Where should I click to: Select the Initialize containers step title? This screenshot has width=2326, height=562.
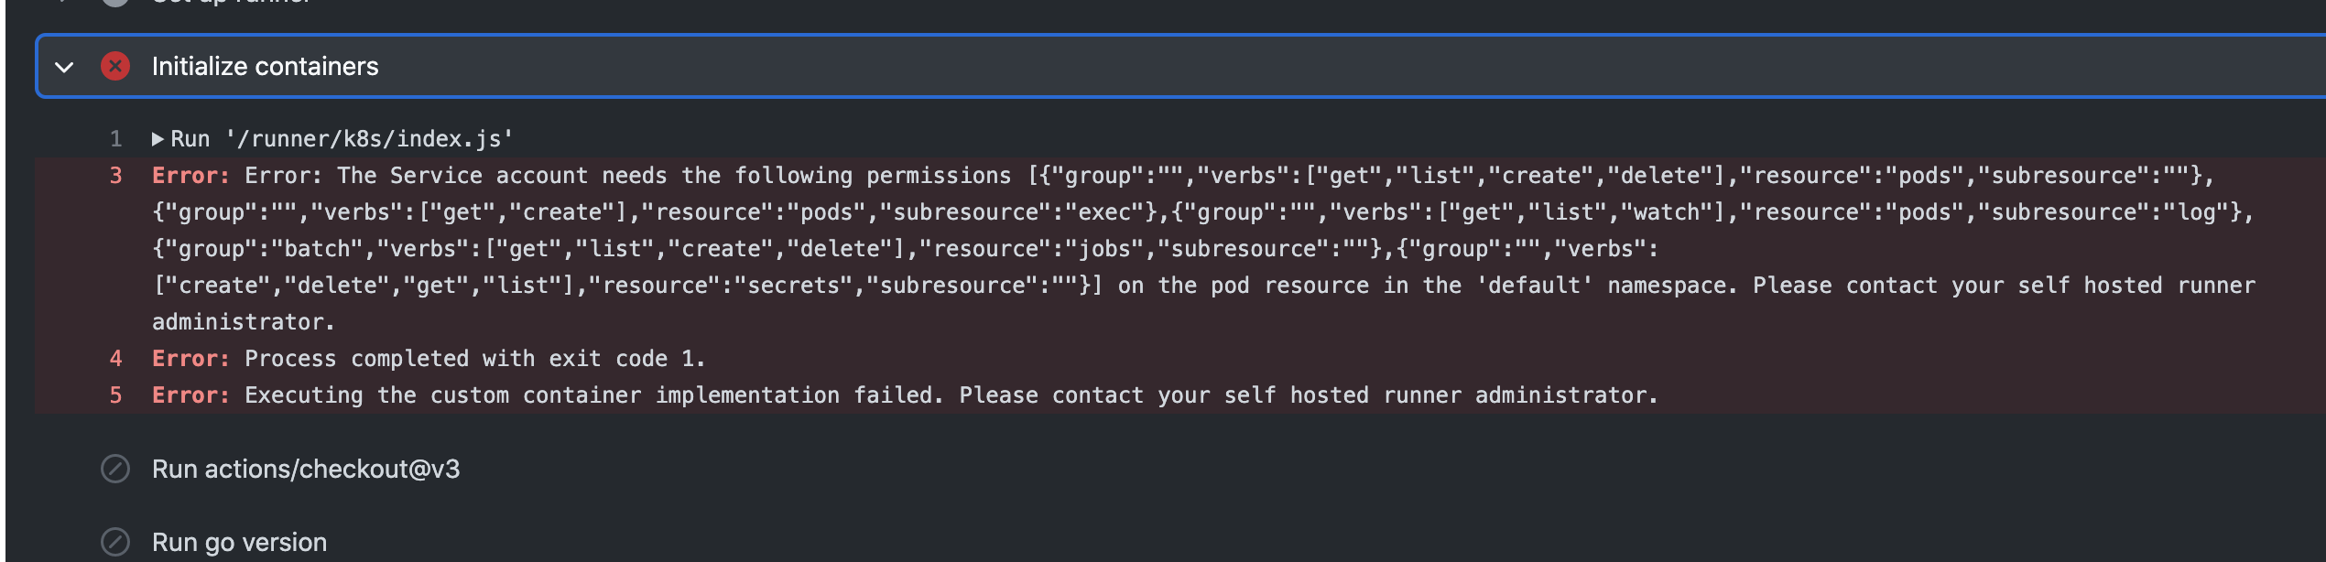pyautogui.click(x=265, y=66)
